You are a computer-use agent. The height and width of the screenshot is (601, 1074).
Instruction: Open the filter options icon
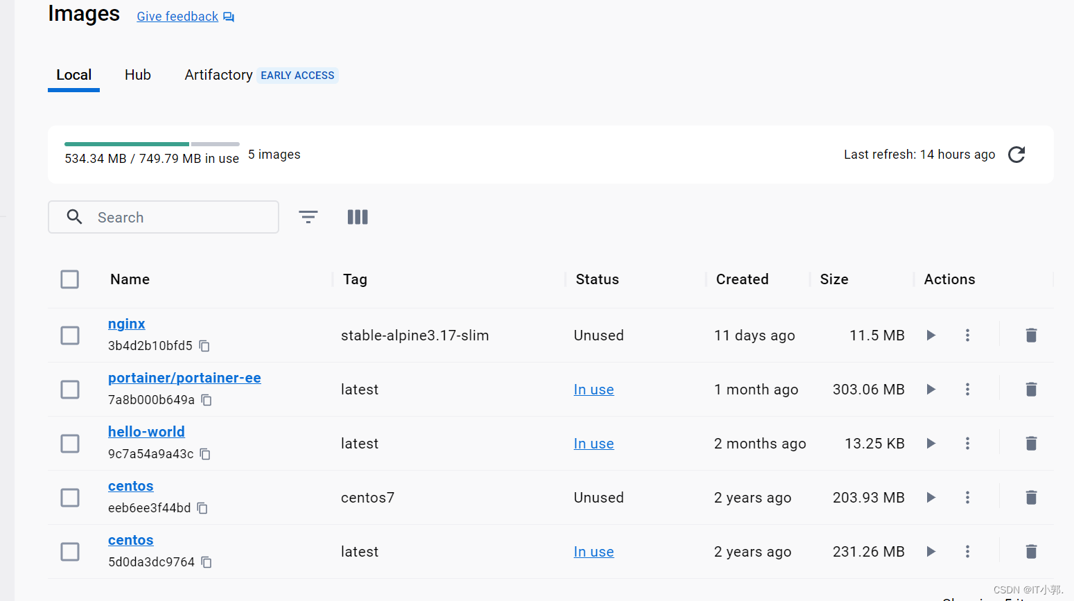click(308, 217)
